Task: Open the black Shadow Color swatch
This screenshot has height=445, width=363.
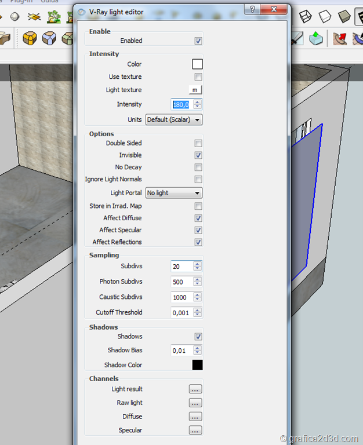Action: [198, 365]
